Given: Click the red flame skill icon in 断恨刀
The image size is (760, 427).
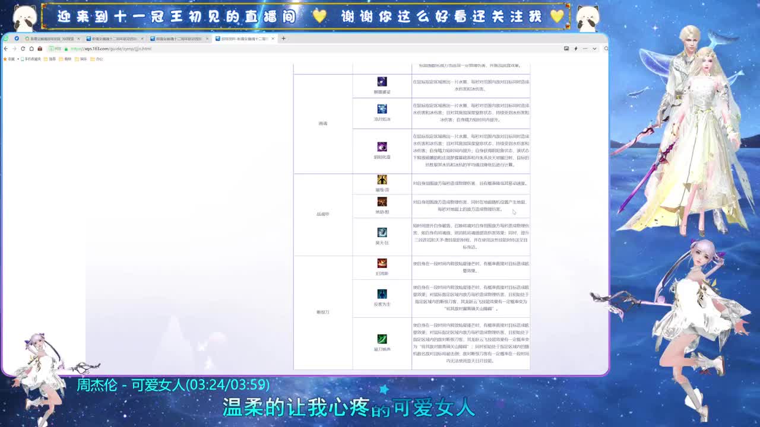Looking at the screenshot, I should (x=382, y=263).
